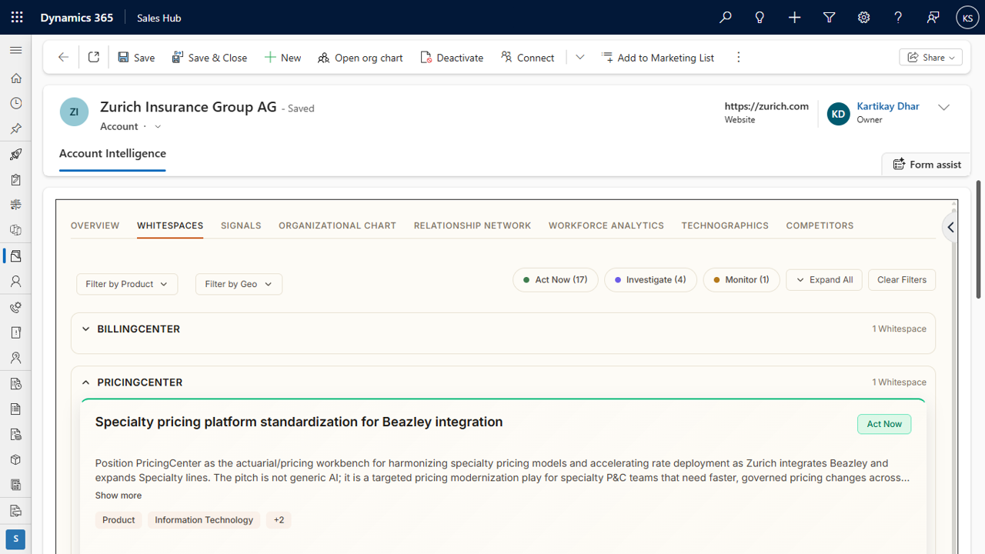The image size is (985, 554).
Task: Toggle the hamburger site map menu
Action: (15, 50)
